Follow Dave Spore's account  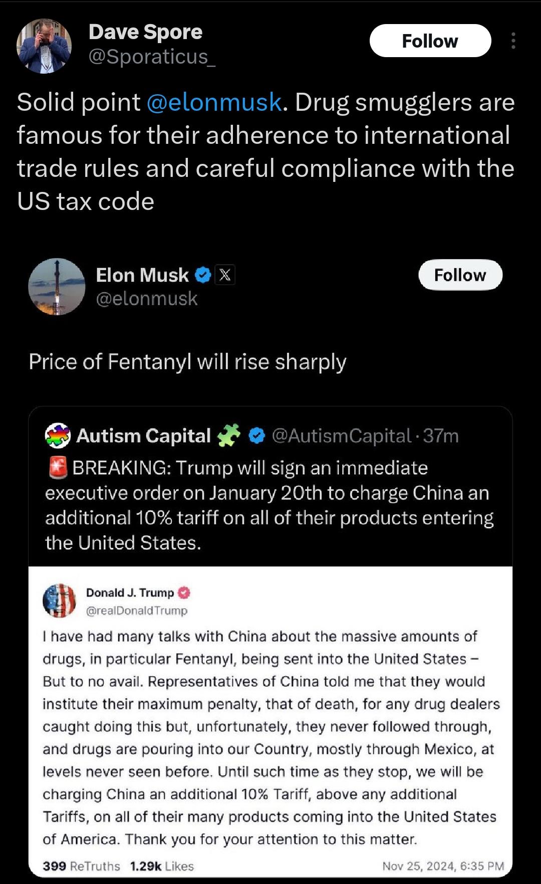430,41
